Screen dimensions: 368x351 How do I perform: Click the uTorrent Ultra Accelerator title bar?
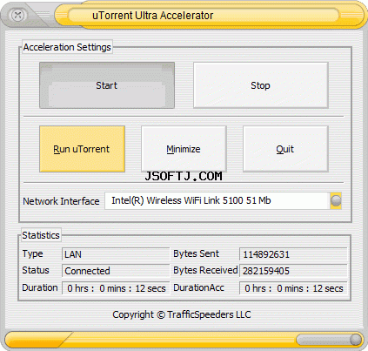(x=203, y=15)
